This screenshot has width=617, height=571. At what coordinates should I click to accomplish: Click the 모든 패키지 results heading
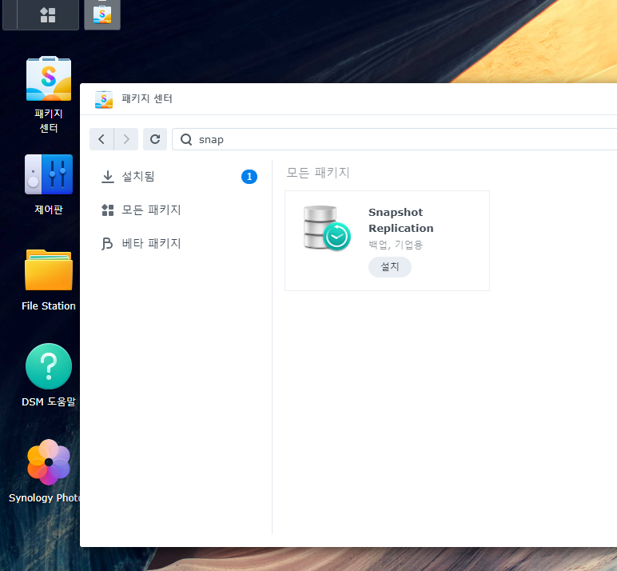coord(318,173)
